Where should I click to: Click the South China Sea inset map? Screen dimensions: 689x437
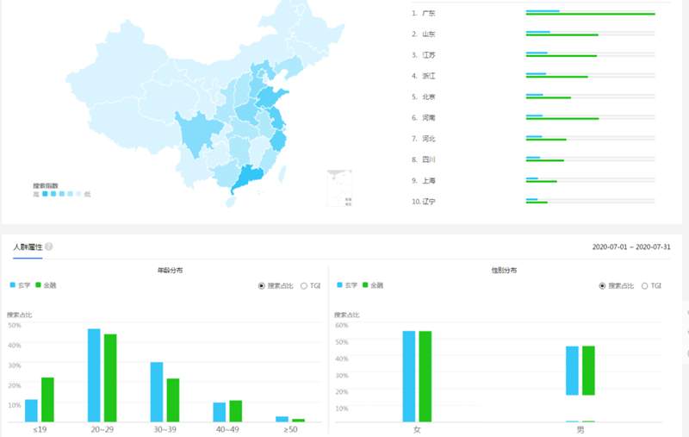coord(339,189)
